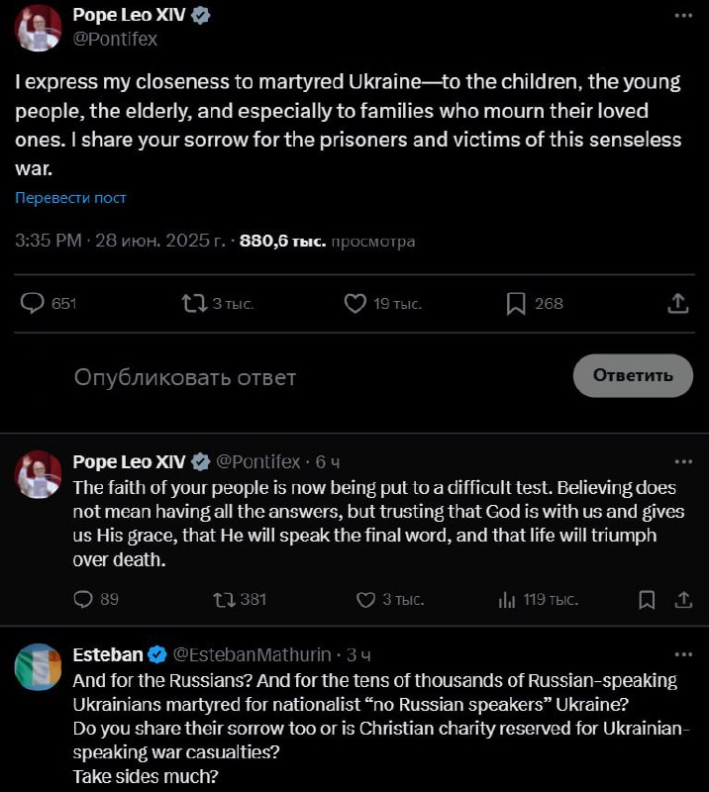Reply to the main Ukraine post

[x=34, y=304]
